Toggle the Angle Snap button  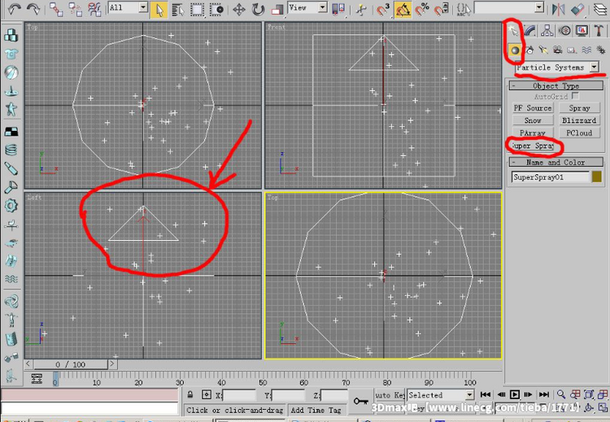pyautogui.click(x=403, y=10)
